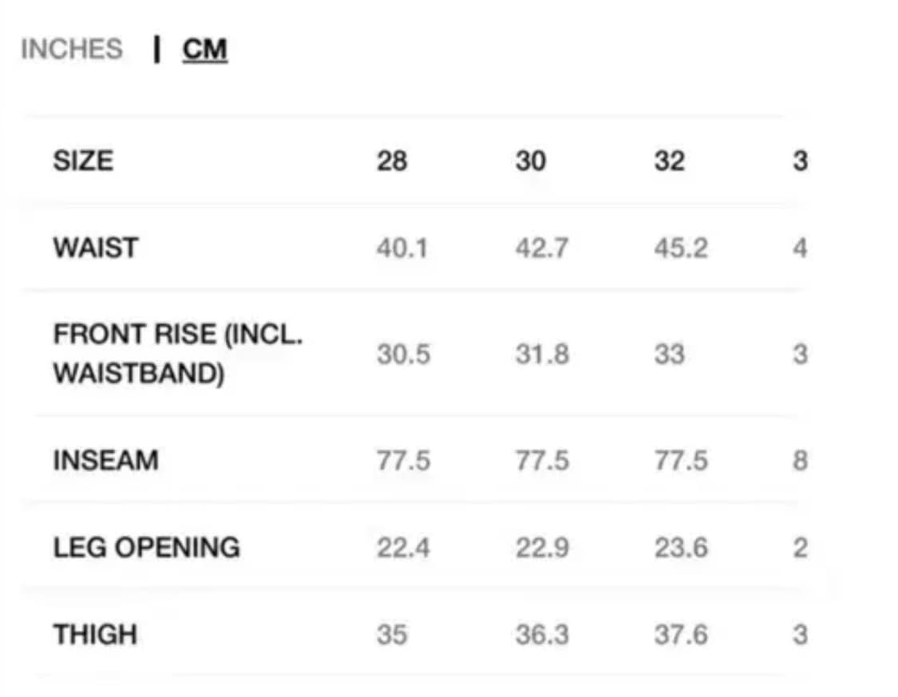Select the LEG OPENING row label
This screenshot has width=898, height=697.
coord(146,548)
